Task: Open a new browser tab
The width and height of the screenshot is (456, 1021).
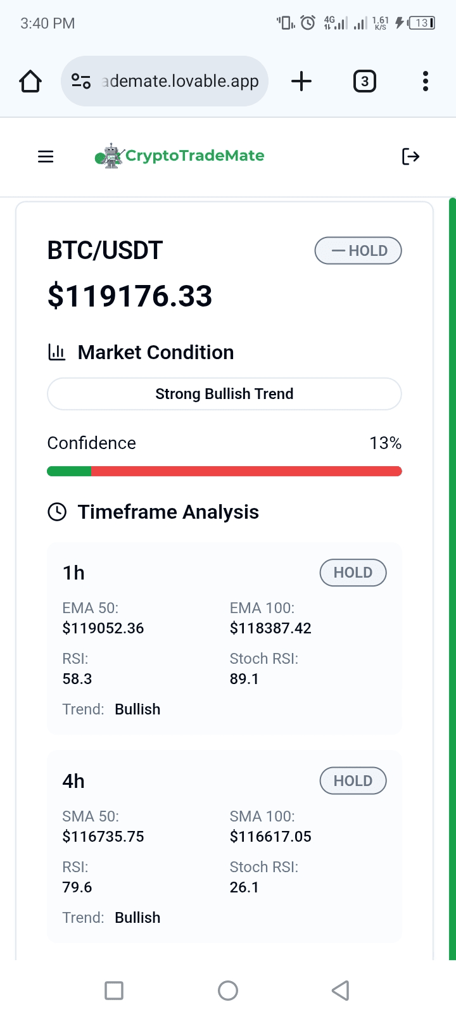Action: [x=301, y=82]
